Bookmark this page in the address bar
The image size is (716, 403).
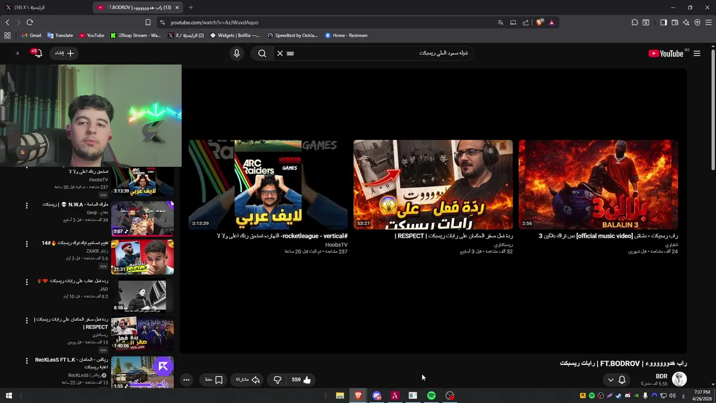(148, 22)
